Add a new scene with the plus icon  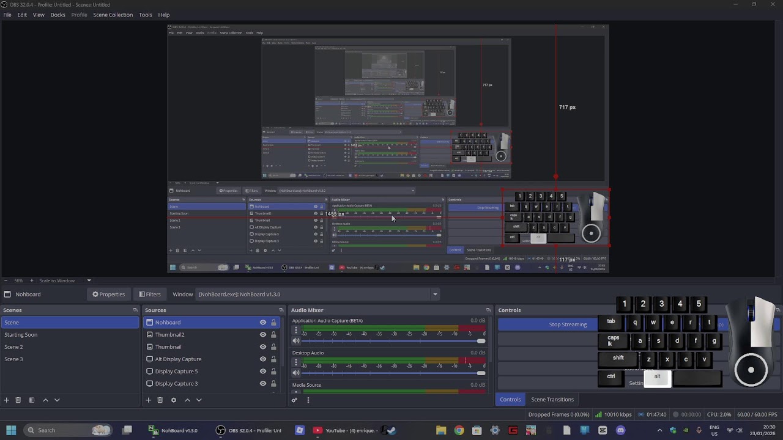pyautogui.click(x=7, y=400)
